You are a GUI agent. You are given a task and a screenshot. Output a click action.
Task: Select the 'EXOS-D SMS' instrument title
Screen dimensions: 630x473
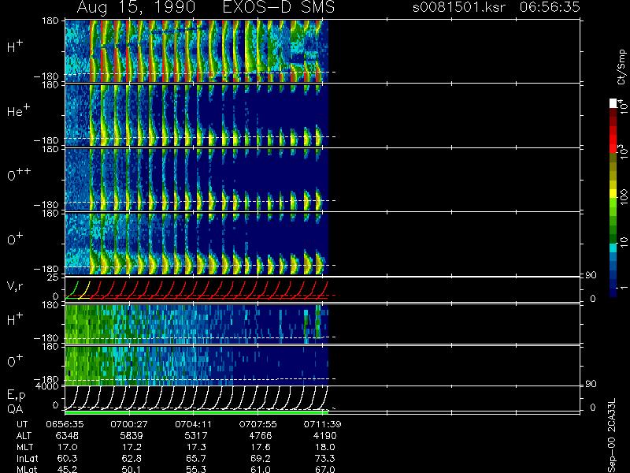[279, 7]
